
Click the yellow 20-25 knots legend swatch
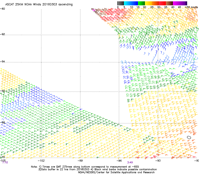tap(148, 3)
